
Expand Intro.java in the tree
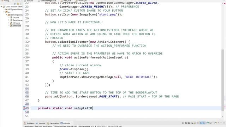[9, 23]
